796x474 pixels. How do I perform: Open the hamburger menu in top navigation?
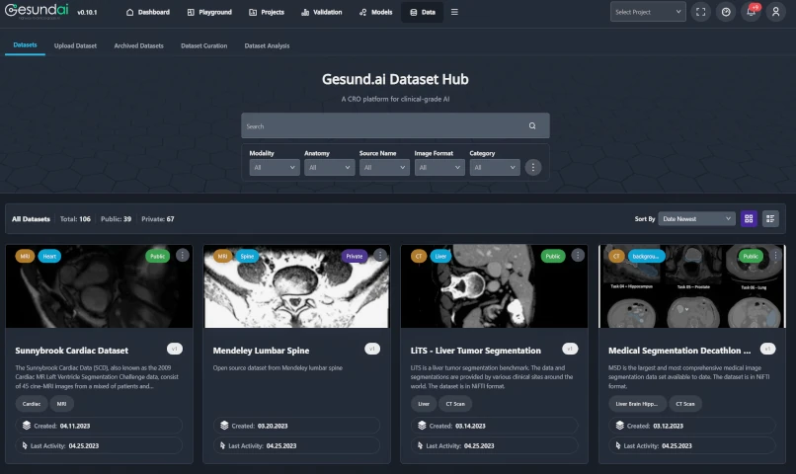point(454,12)
